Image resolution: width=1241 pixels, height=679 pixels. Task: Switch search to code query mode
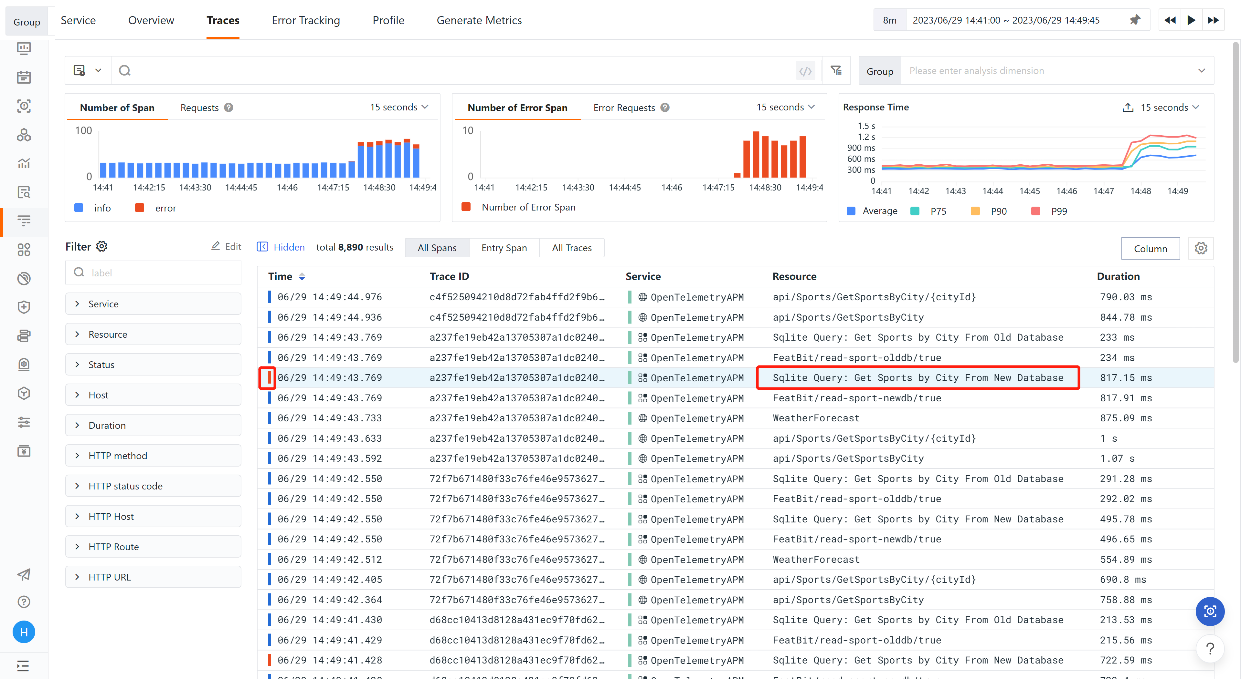coord(805,71)
